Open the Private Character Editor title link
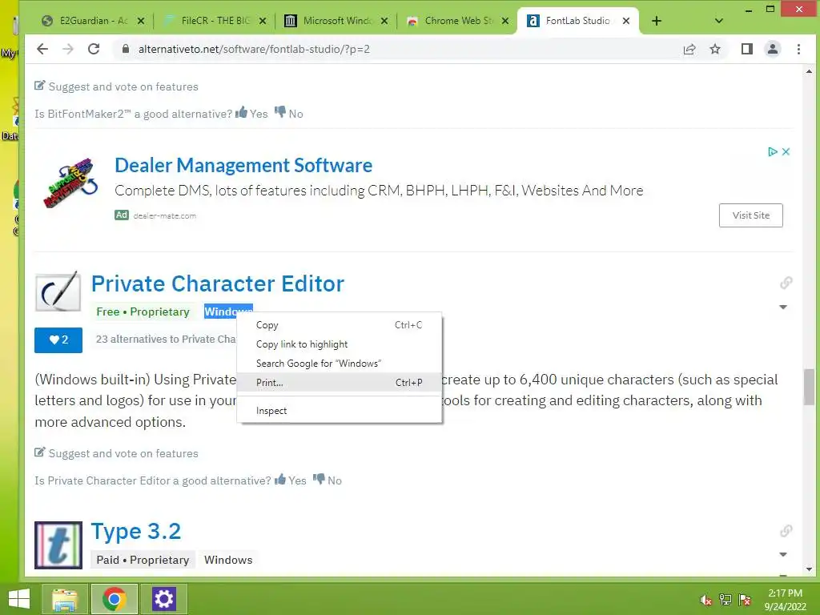Image resolution: width=820 pixels, height=615 pixels. [x=218, y=283]
